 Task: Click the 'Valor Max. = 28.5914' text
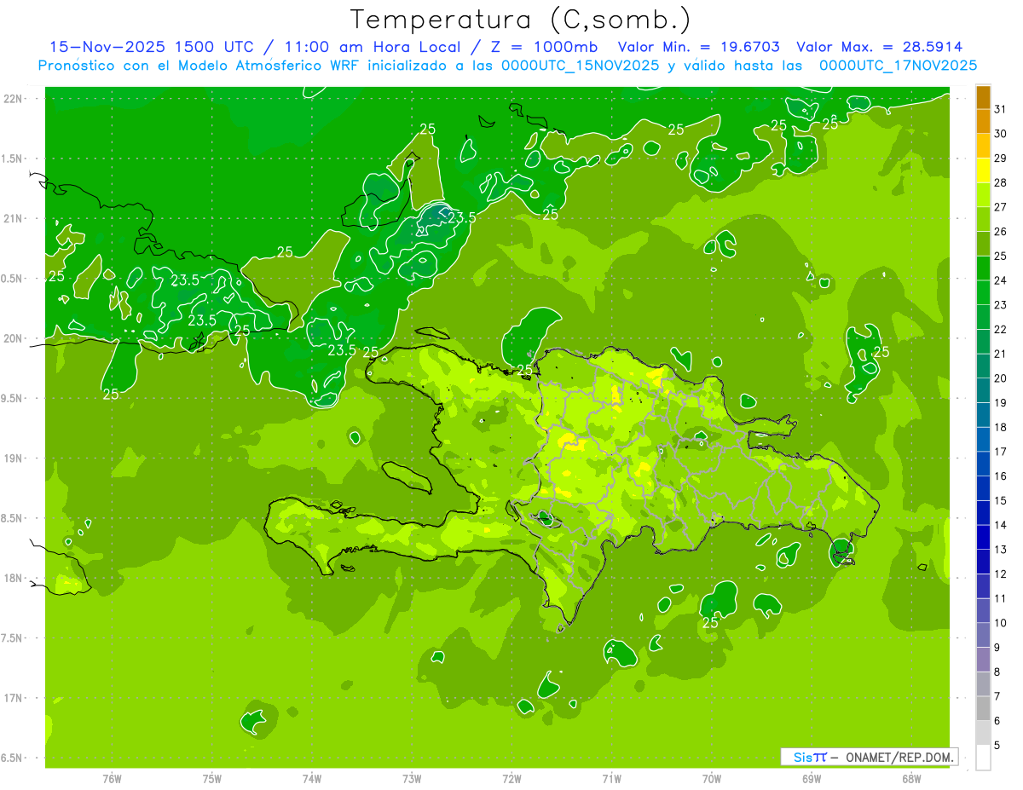880,47
